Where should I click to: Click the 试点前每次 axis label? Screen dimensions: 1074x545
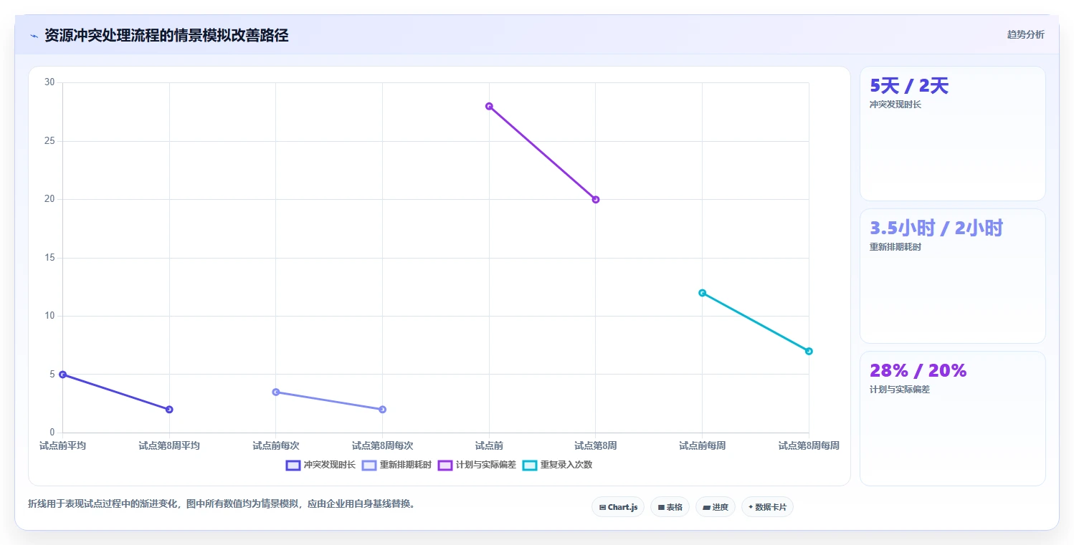(276, 445)
